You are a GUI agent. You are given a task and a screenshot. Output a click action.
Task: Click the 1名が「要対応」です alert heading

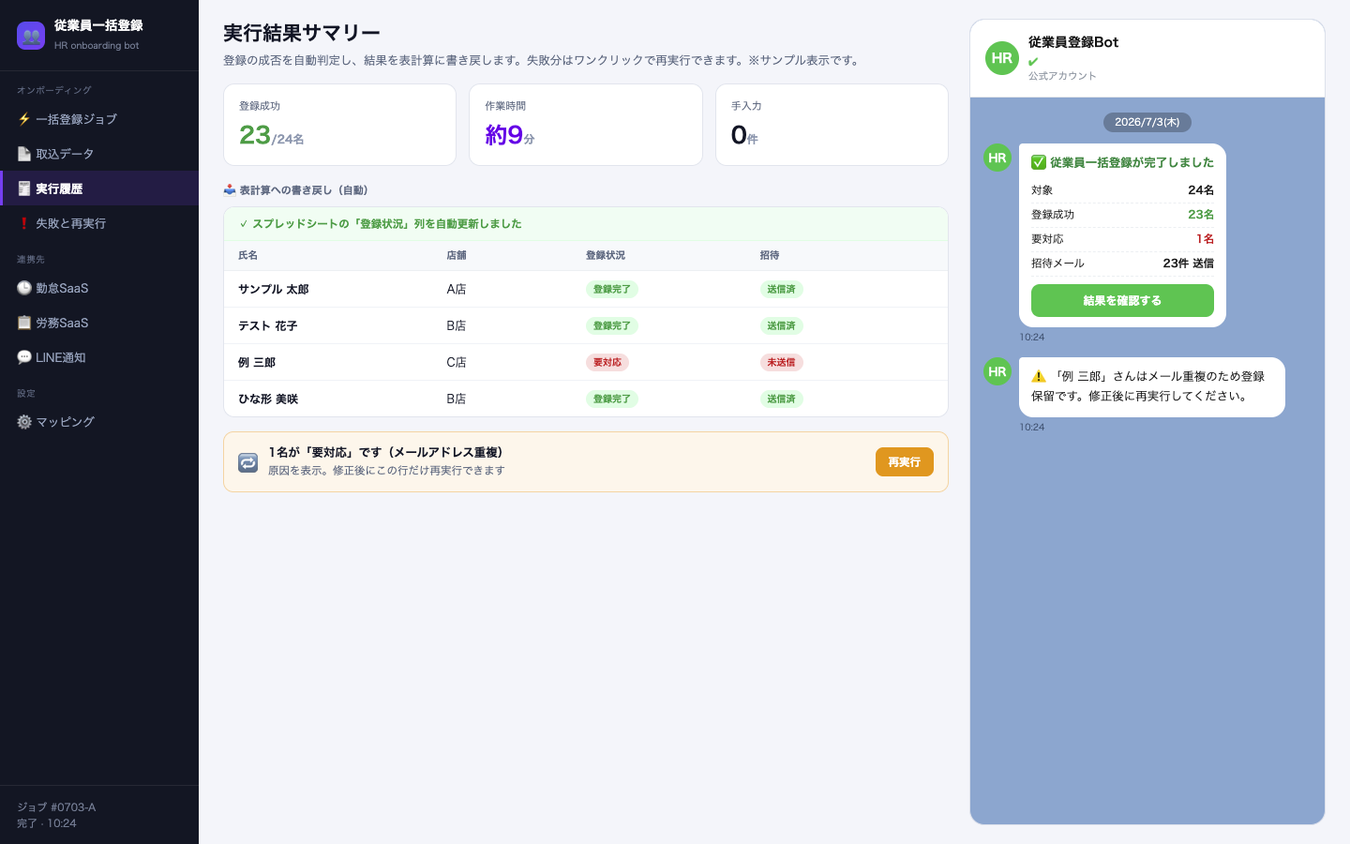[x=386, y=452]
